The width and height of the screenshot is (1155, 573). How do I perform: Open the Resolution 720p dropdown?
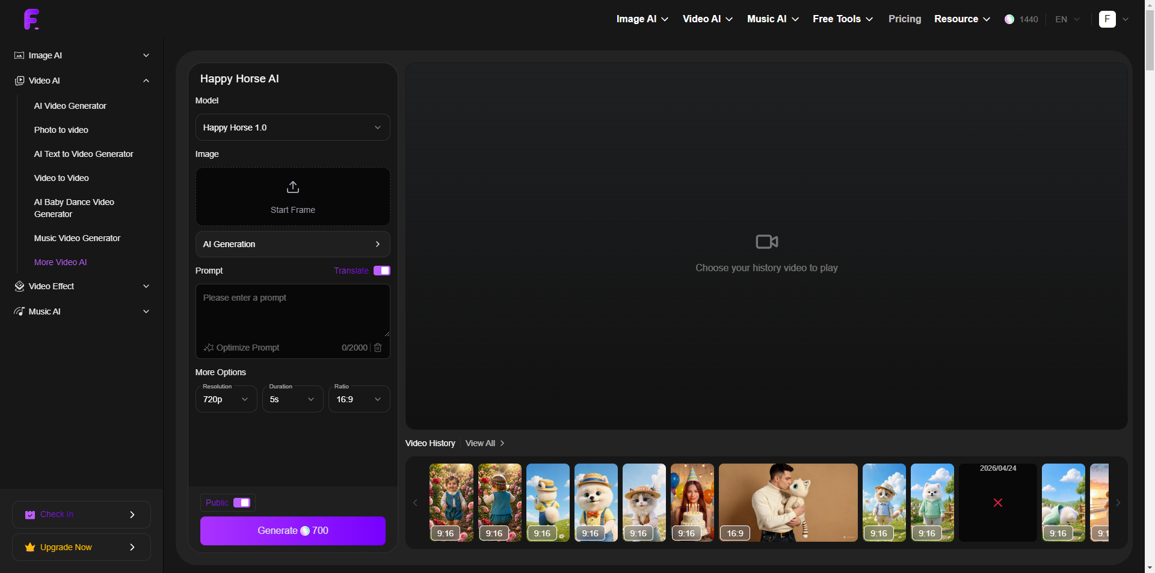(226, 399)
